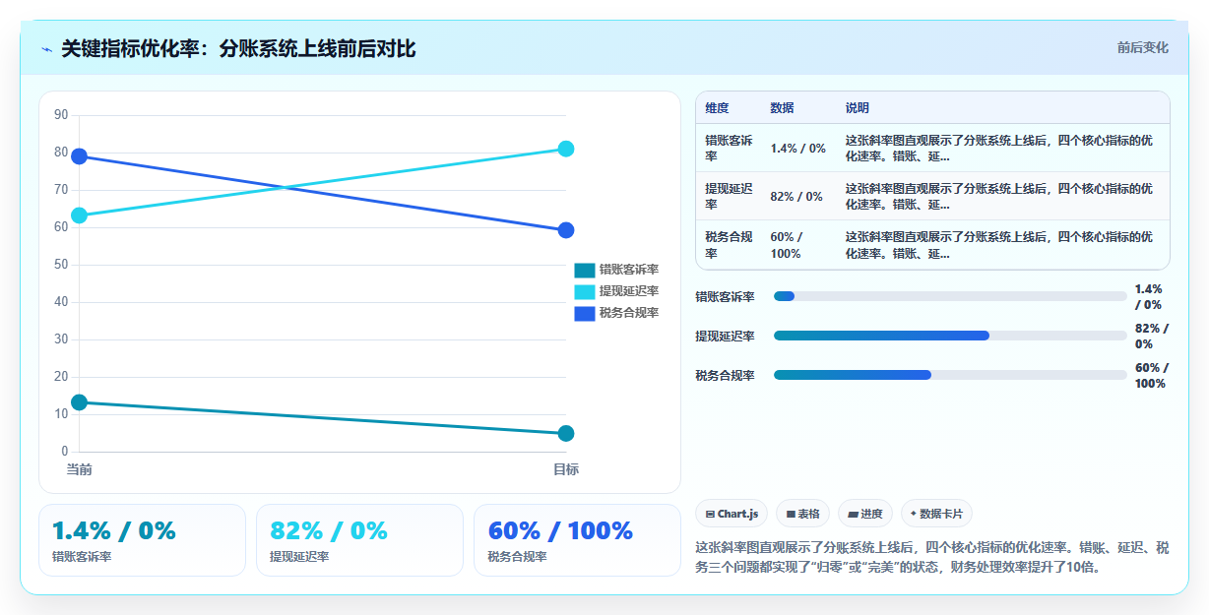This screenshot has width=1209, height=615.
Task: Click the 错账客诉率 progress bar
Action: [x=950, y=296]
